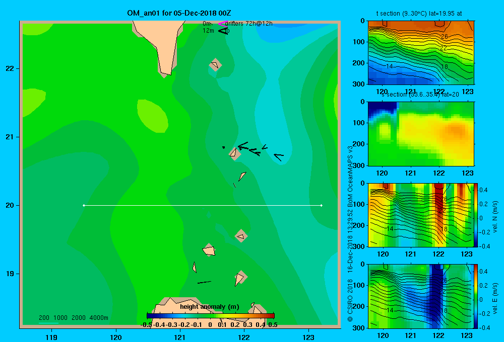This screenshot has width=504, height=342.
Task: Click the magenta 0m drifter arrow in the legend
Action: (x=222, y=24)
